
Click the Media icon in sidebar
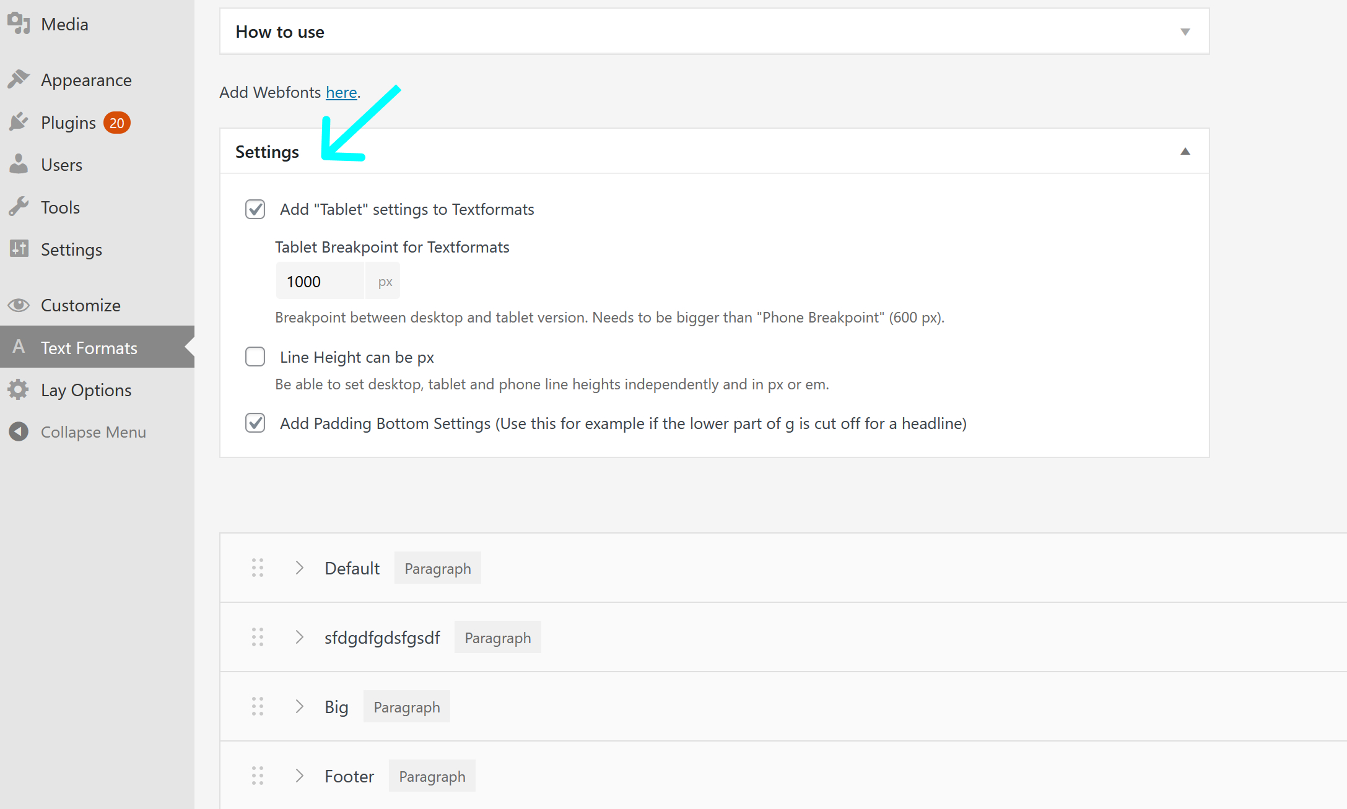19,24
